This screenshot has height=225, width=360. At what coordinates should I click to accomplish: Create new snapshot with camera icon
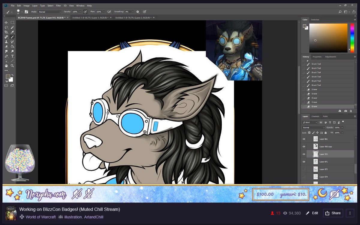(x=346, y=111)
